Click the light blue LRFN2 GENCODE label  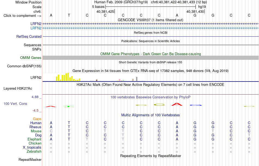point(36,28)
